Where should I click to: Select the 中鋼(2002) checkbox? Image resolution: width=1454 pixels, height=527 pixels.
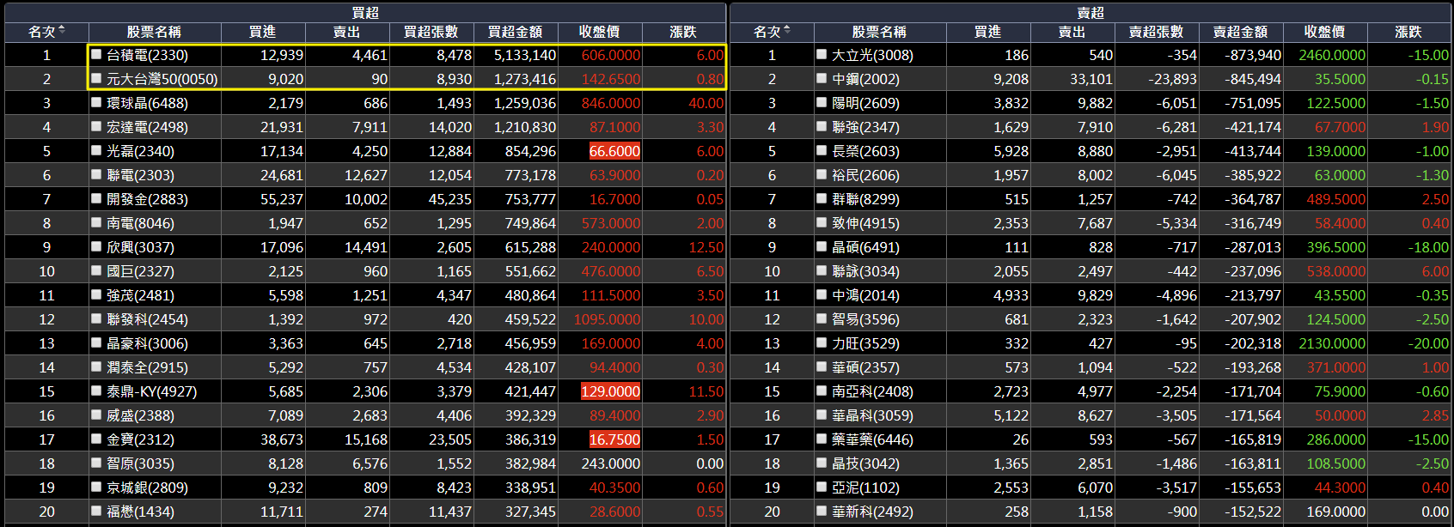click(822, 78)
